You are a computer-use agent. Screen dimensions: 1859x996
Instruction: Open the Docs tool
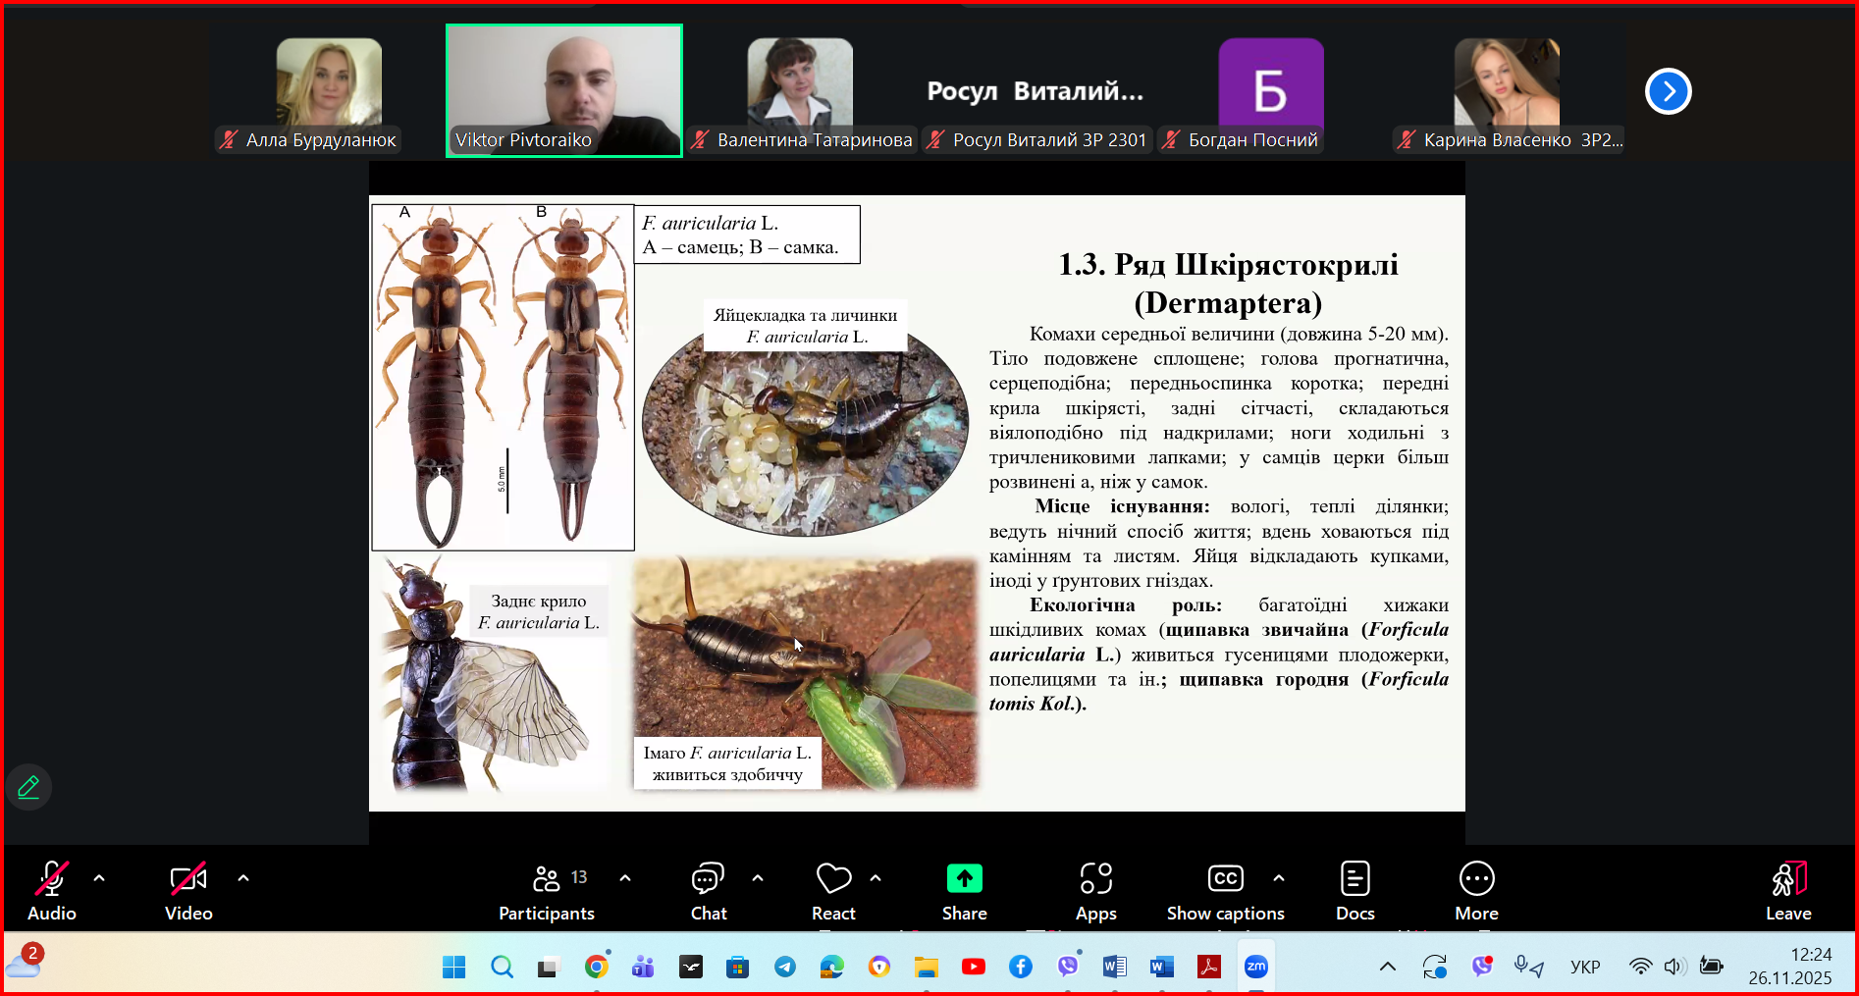[1354, 890]
